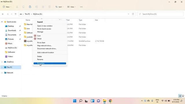Open the Chat app on the taskbar
The width and height of the screenshot is (185, 104).
(x=99, y=101)
